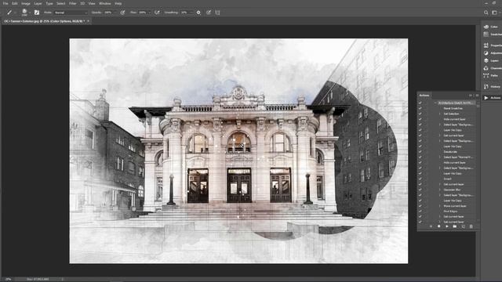Open status bar info arrow
Image resolution: width=502 pixels, height=282 pixels.
click(63, 279)
